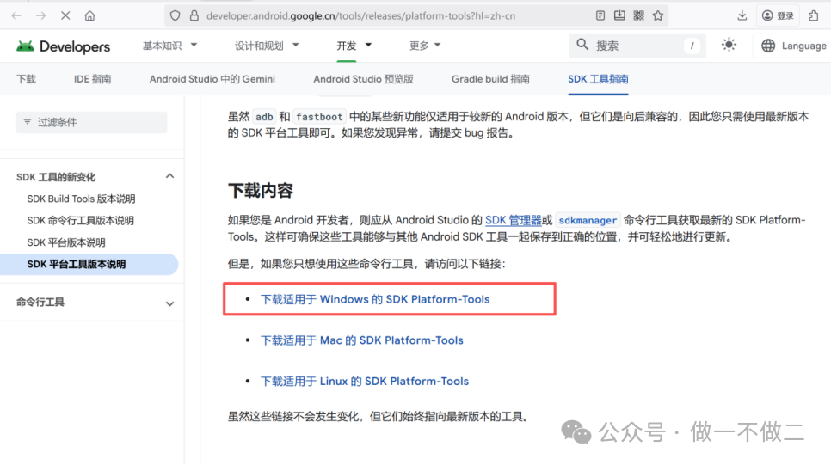831x465 pixels.
Task: Open SDK 平台版本说明
Action: (x=66, y=242)
